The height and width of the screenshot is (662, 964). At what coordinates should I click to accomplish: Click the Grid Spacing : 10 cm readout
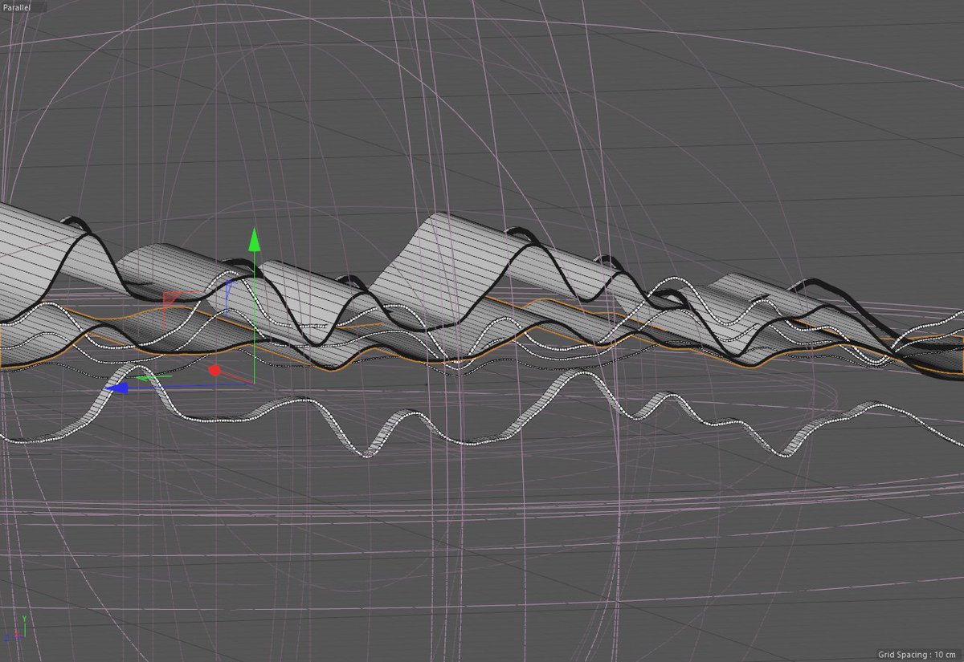click(x=917, y=655)
